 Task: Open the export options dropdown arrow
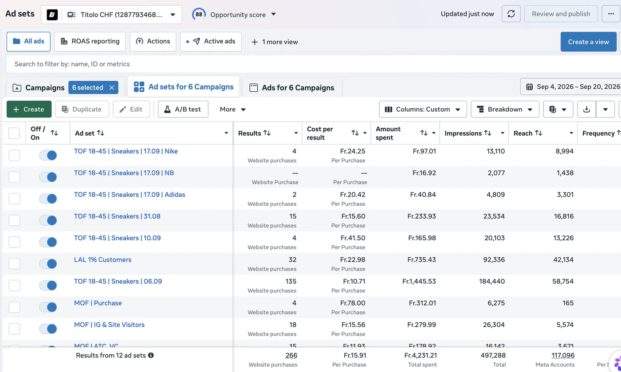605,110
